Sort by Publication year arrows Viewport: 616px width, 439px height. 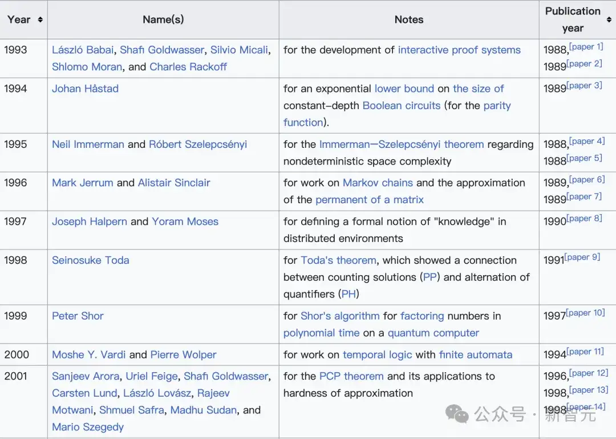click(609, 19)
